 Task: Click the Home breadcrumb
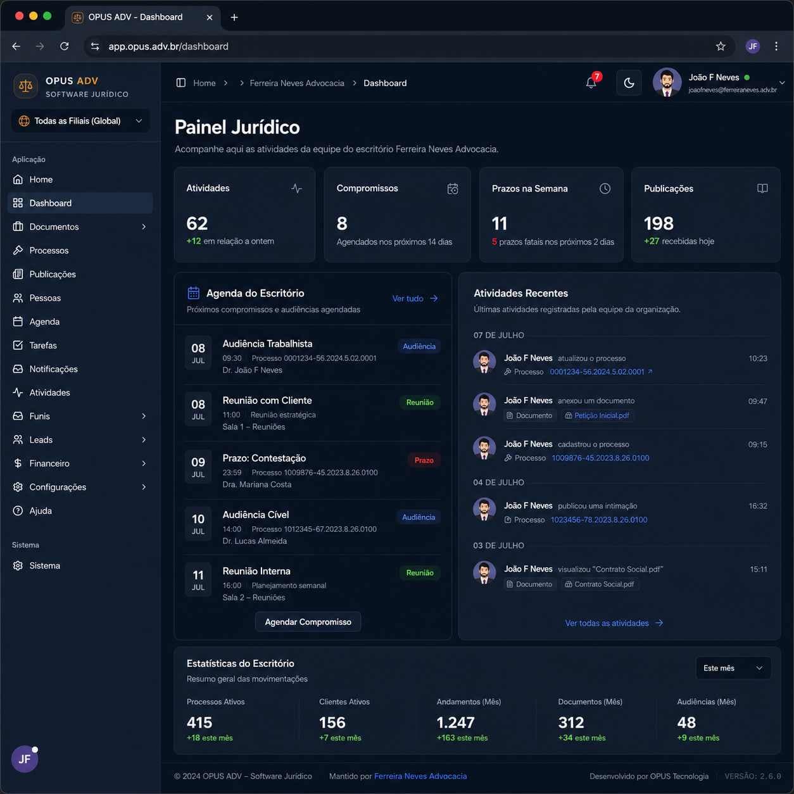[205, 83]
